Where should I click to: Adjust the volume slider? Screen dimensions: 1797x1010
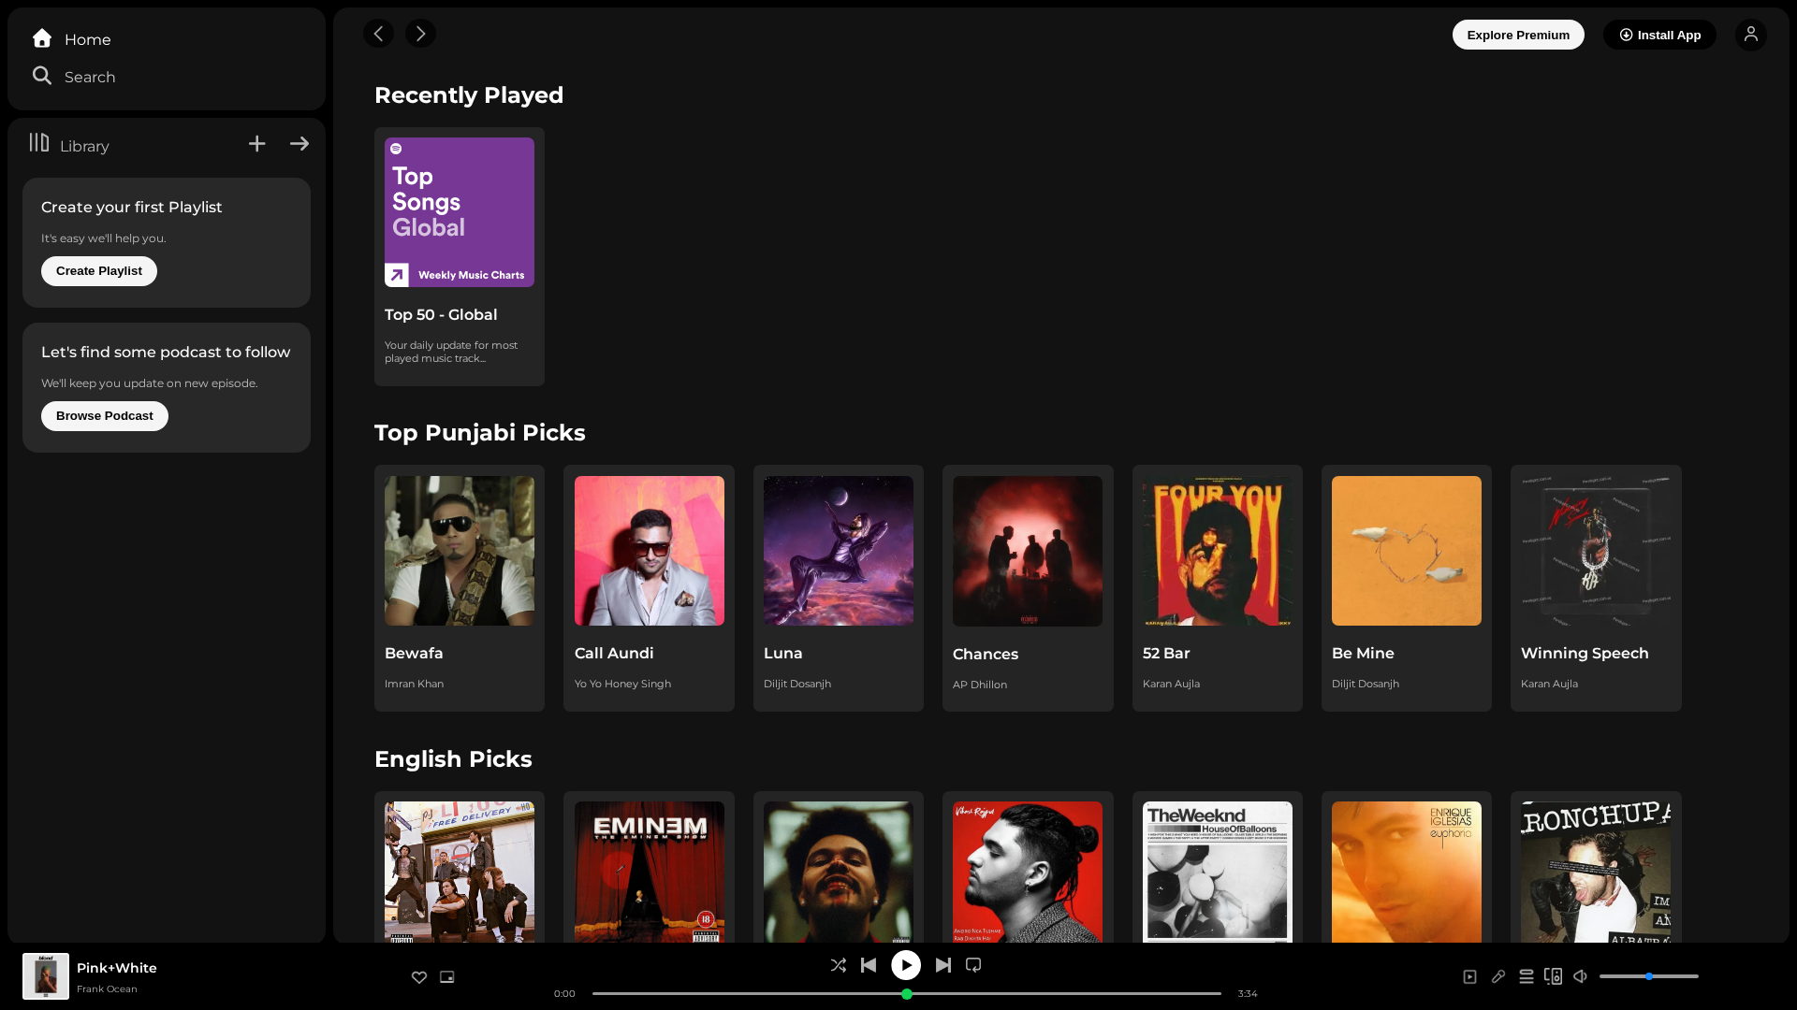[x=1649, y=976]
